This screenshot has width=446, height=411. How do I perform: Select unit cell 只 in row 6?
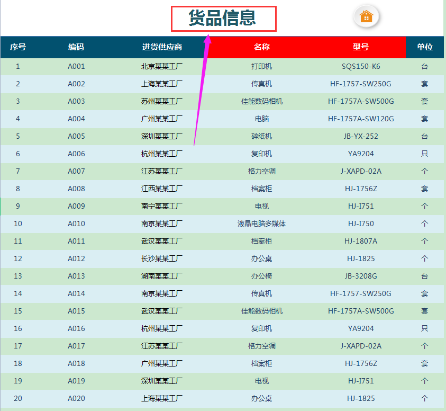[425, 154]
